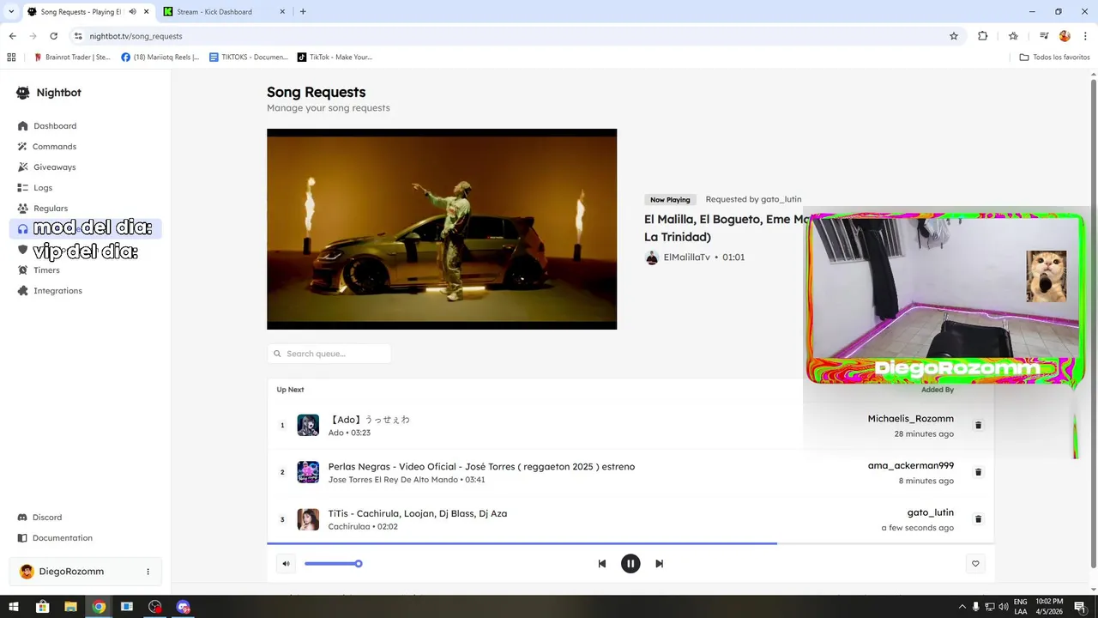
Task: Open Chrome three-dot menu
Action: (1084, 36)
